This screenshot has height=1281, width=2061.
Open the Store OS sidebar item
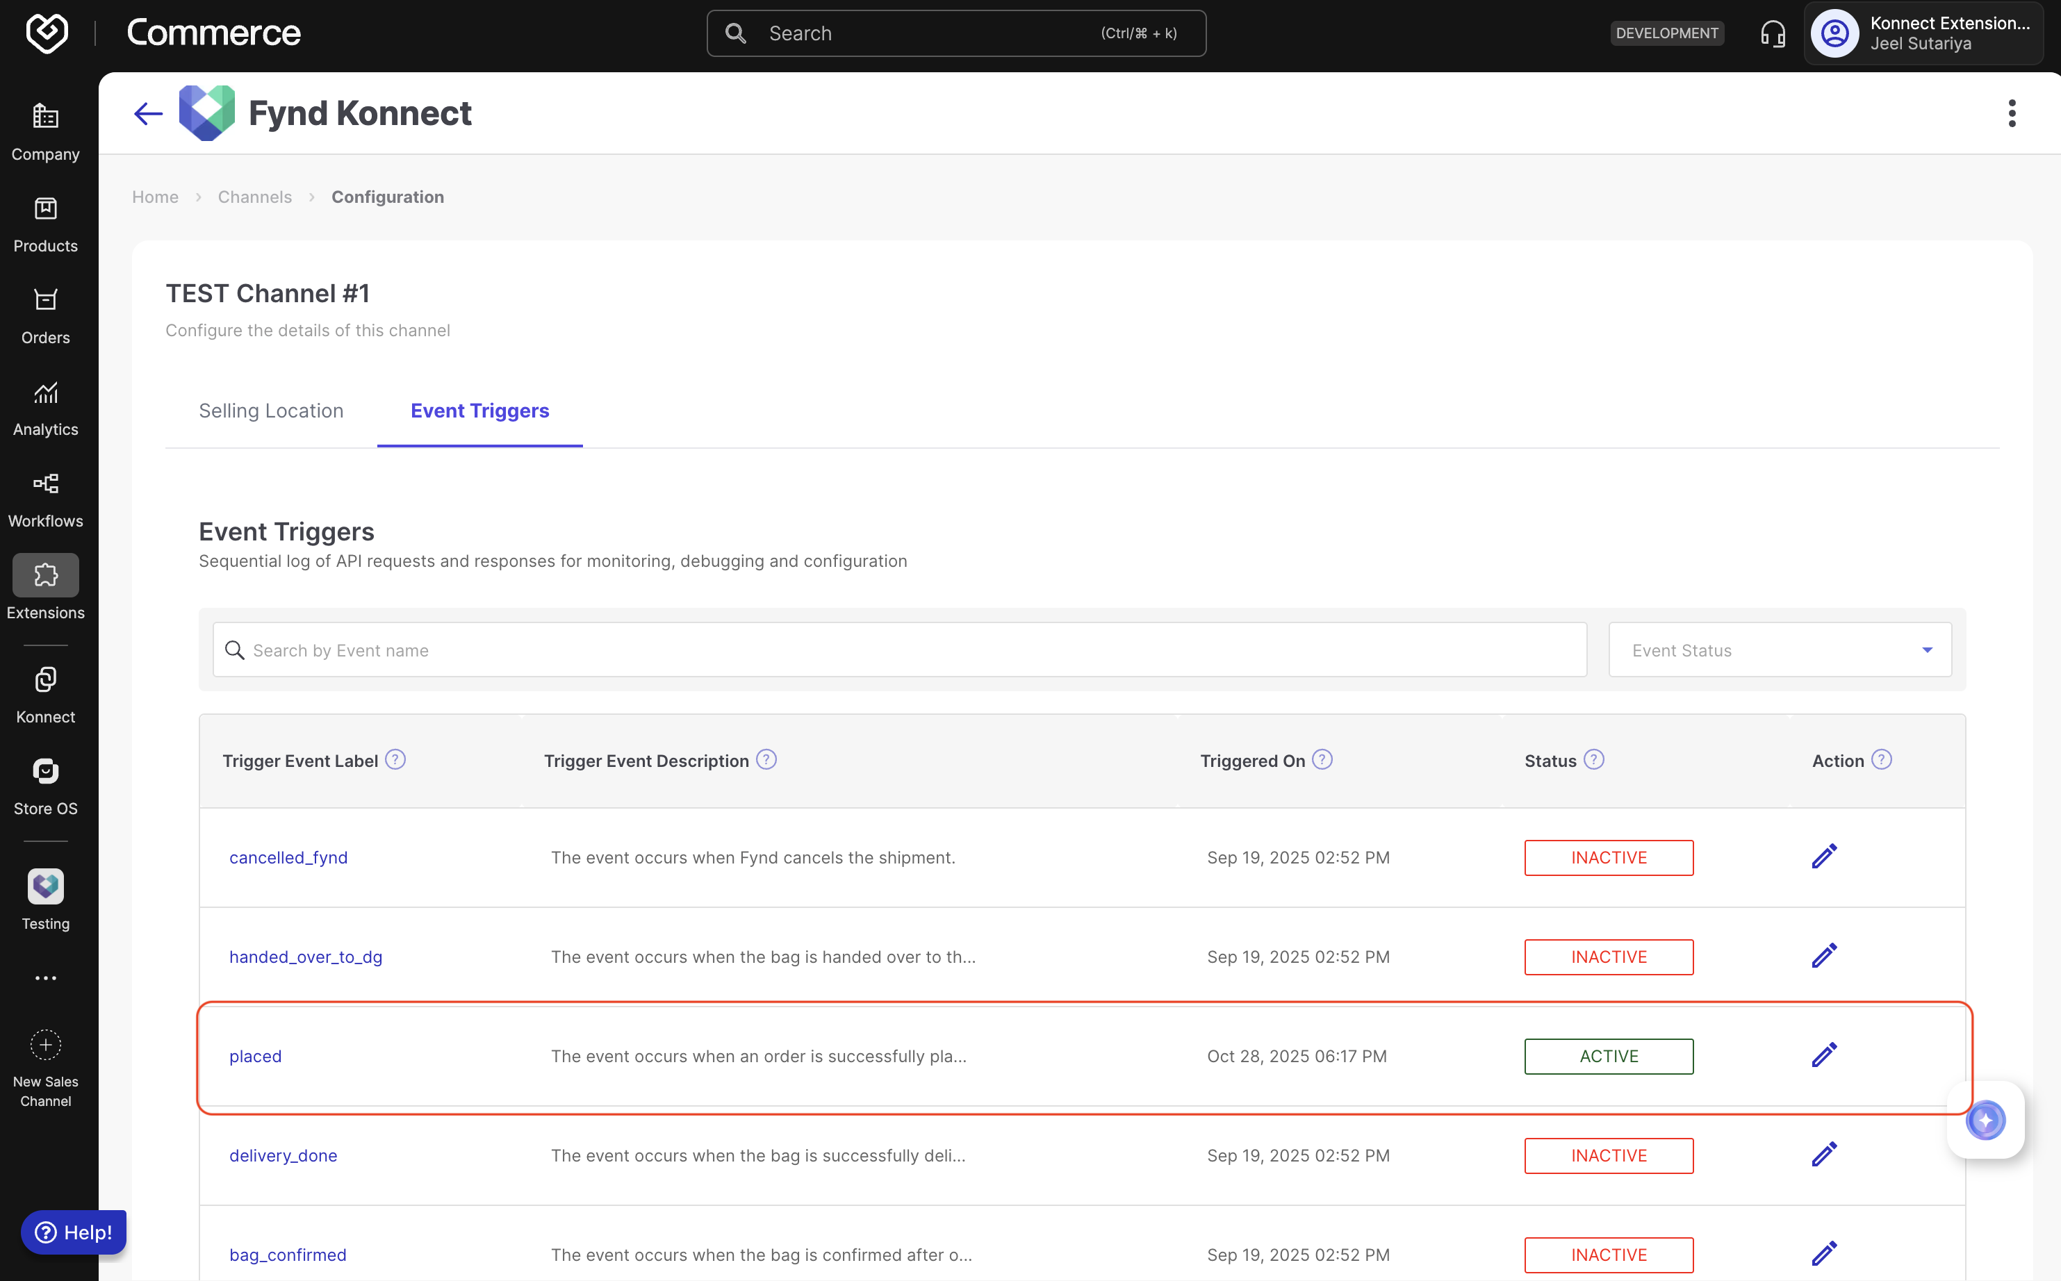click(46, 786)
